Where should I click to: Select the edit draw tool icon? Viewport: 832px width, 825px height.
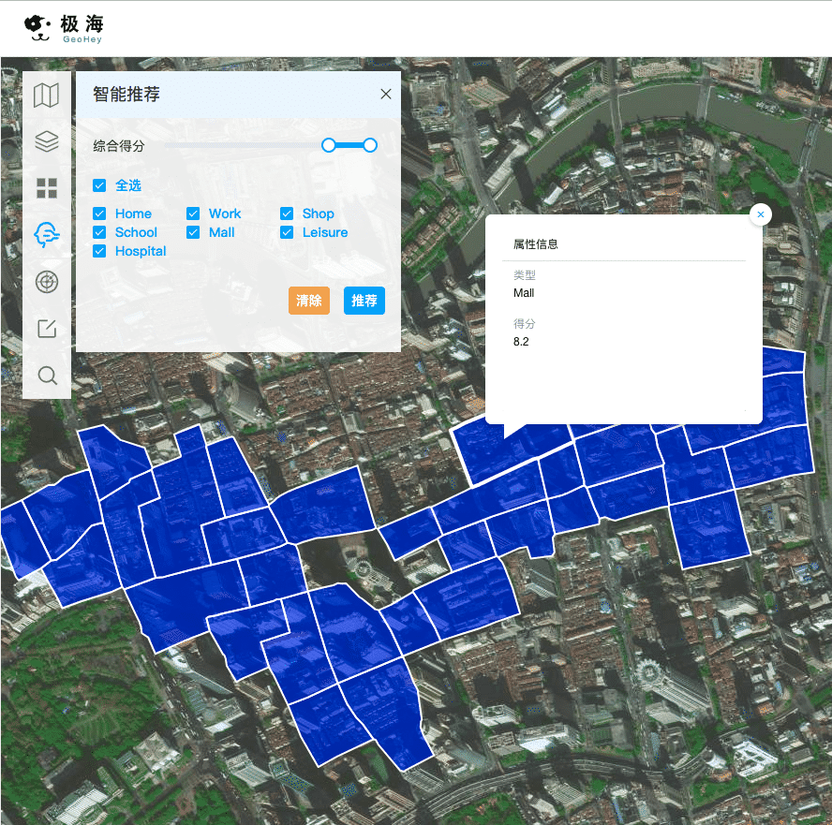tap(46, 329)
